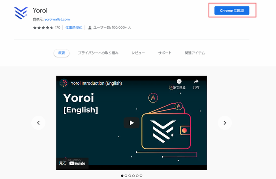Viewport: 276px width, 179px height.
Task: Click the ユーザー数: 100,000+ 人 text
Action: [112, 28]
